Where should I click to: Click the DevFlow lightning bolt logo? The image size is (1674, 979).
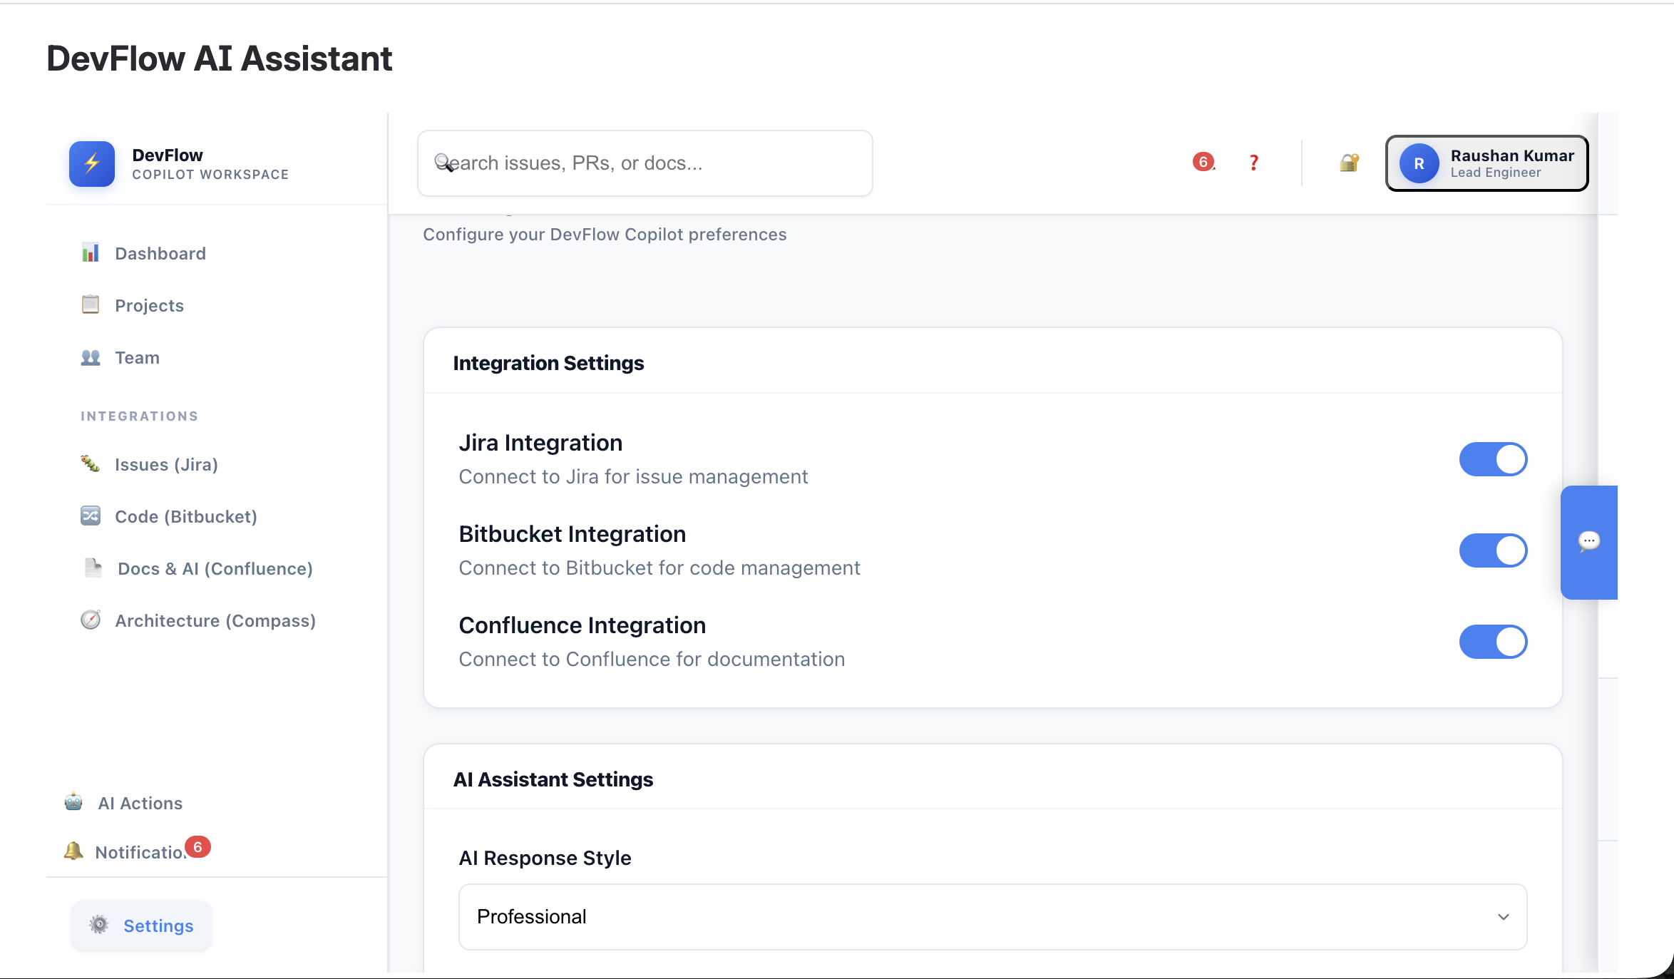[x=92, y=164]
